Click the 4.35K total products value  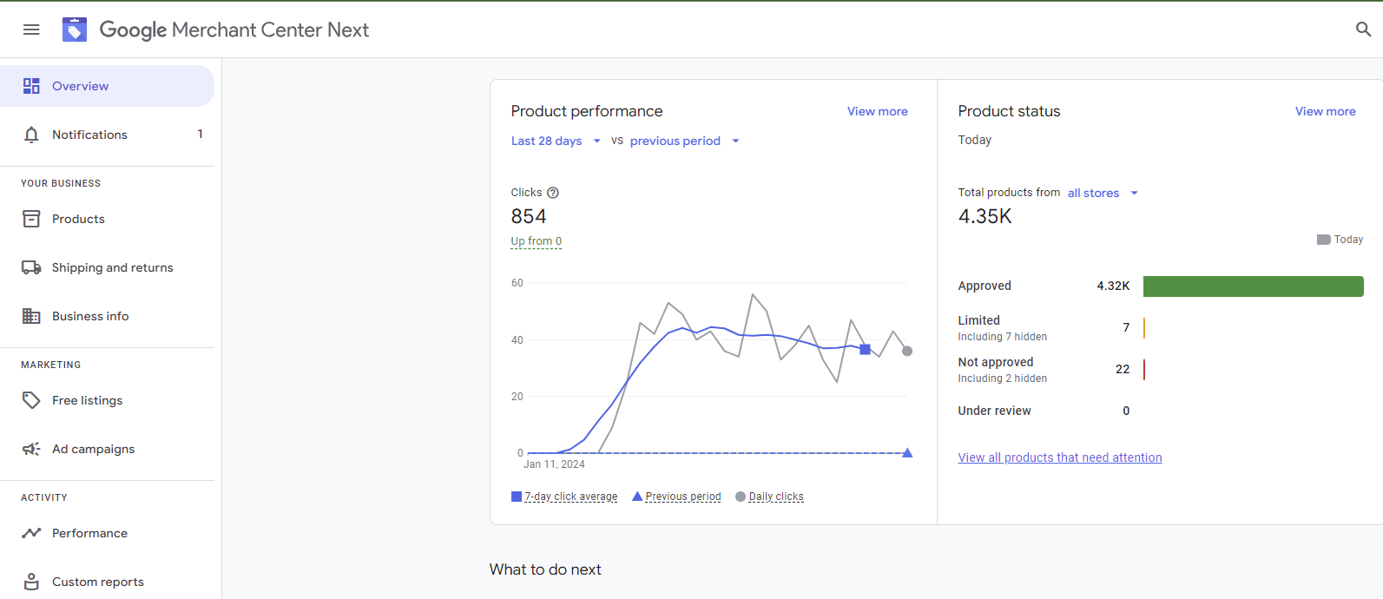pos(985,216)
